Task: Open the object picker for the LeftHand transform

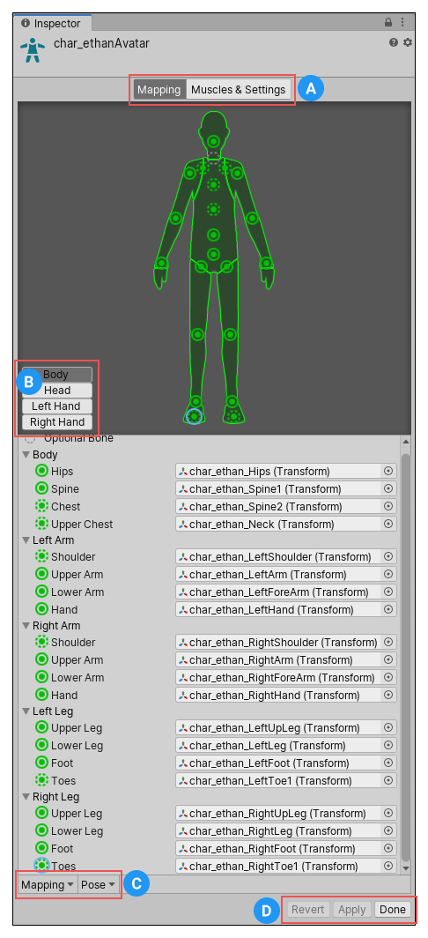Action: tap(388, 609)
